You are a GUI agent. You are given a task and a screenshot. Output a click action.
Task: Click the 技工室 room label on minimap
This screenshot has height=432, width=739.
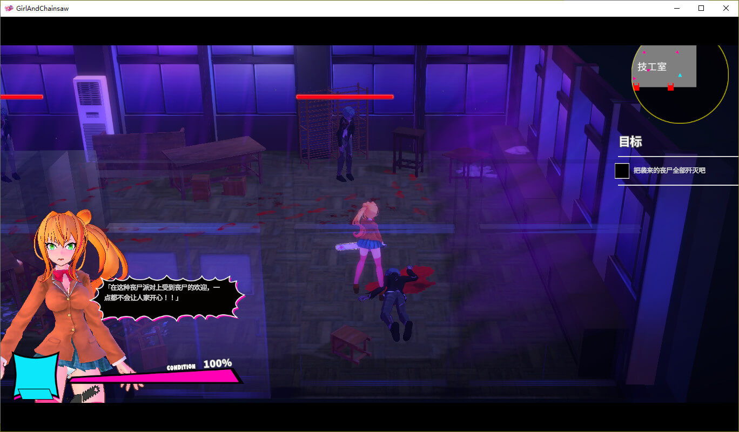(651, 67)
